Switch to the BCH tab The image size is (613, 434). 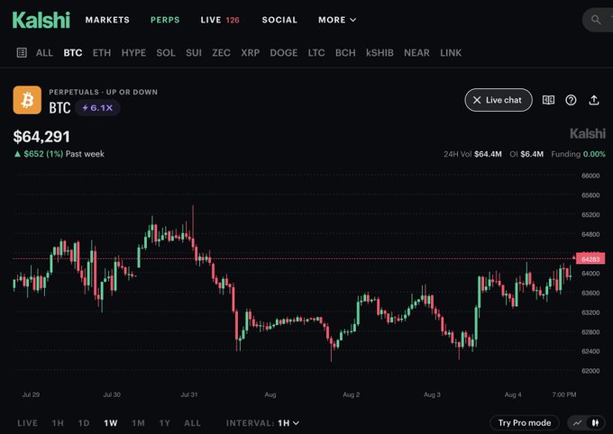[345, 53]
